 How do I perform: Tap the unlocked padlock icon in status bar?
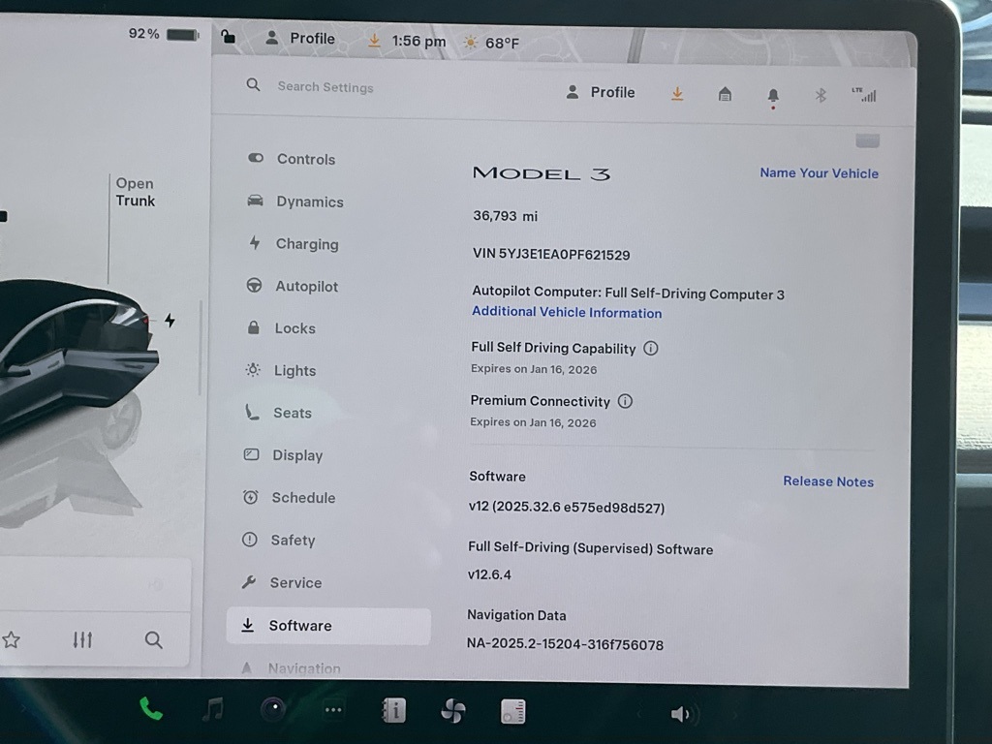[228, 38]
